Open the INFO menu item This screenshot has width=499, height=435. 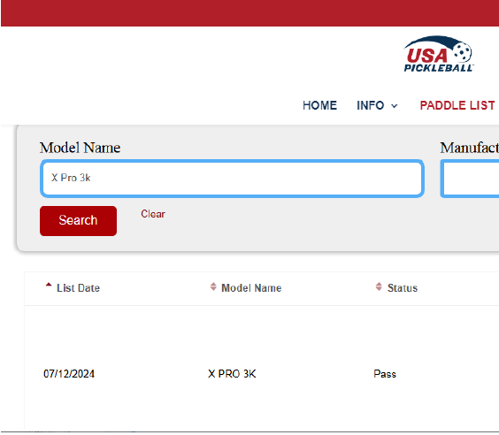click(x=370, y=105)
